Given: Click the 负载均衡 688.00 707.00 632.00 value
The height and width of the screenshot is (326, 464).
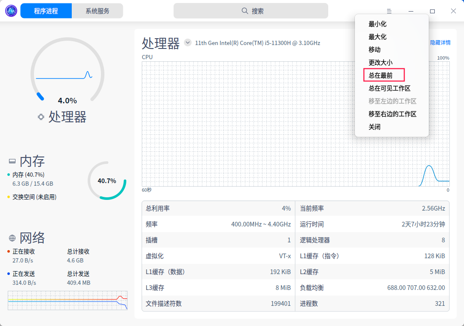Looking at the screenshot, I should (416, 287).
